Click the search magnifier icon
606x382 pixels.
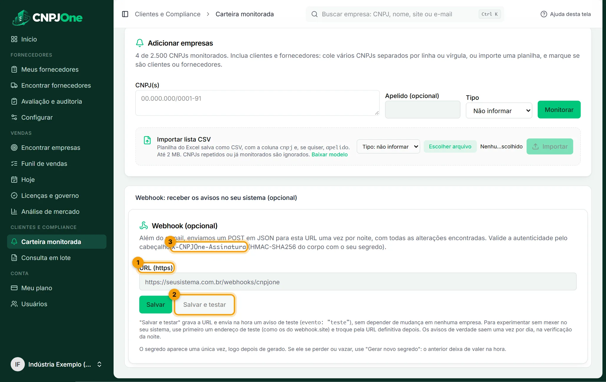pos(315,14)
